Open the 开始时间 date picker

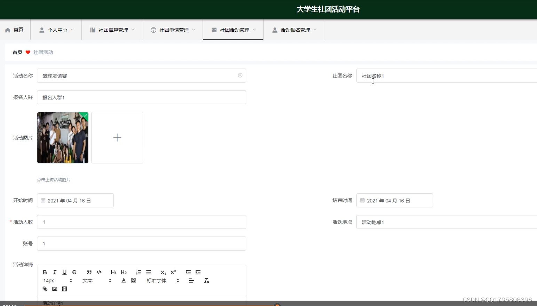75,201
